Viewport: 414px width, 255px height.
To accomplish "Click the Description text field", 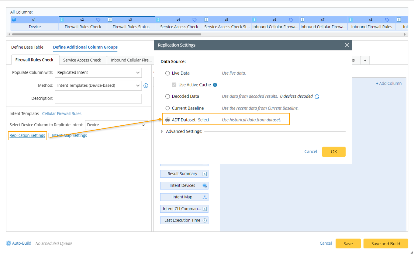I will coord(98,99).
